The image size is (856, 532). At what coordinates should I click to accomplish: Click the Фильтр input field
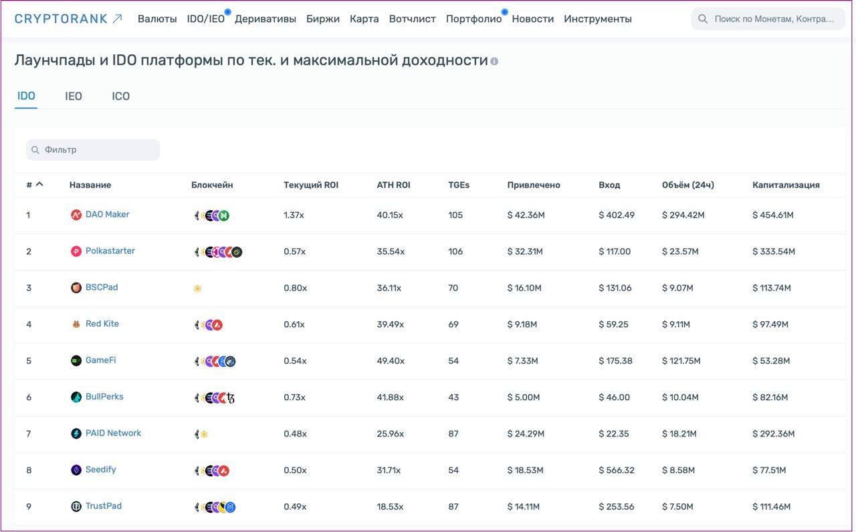[x=94, y=150]
